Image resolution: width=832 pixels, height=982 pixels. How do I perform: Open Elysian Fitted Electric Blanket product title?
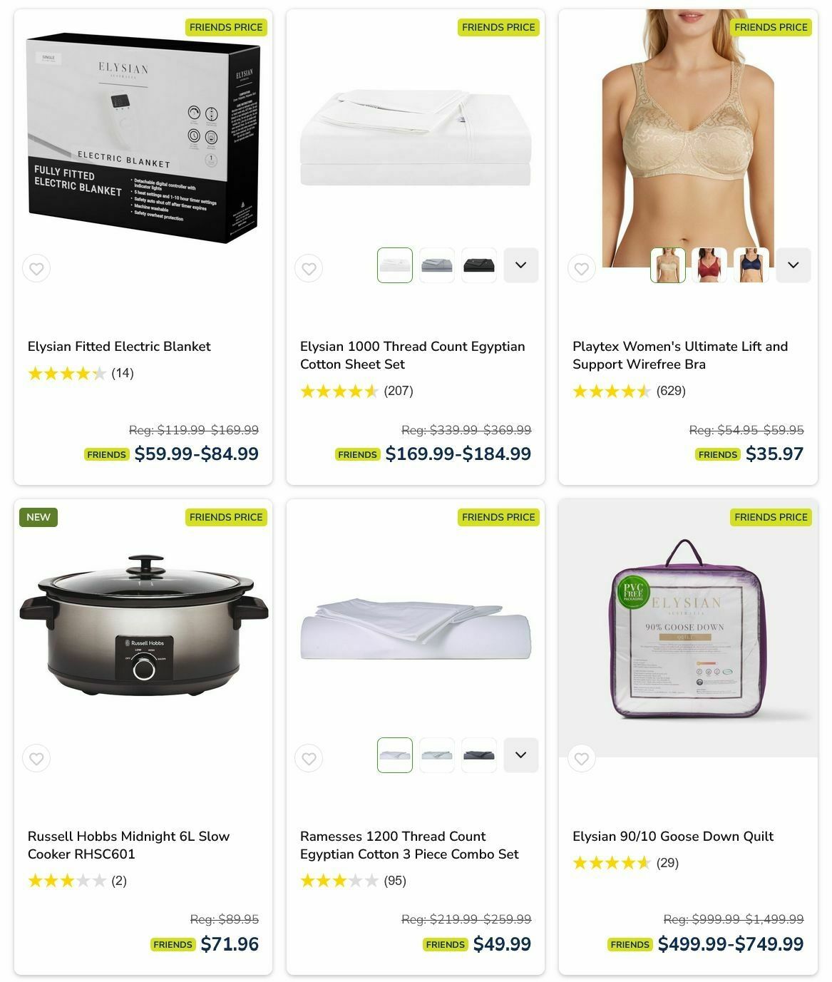(x=119, y=347)
